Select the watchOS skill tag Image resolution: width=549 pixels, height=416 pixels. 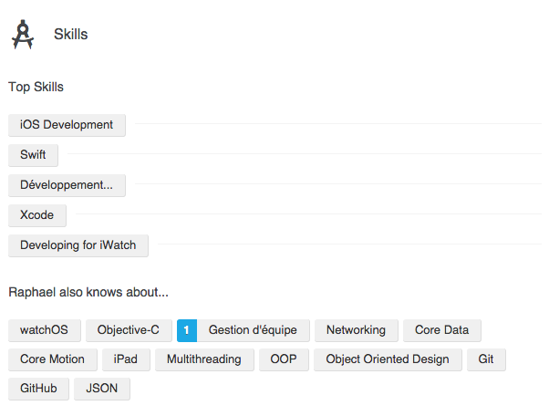tap(45, 330)
